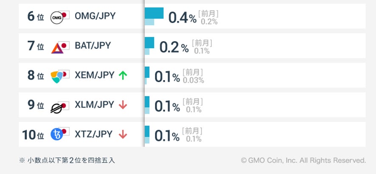Click the XTZ Tezos coin icon
The image size is (376, 174).
coord(57,135)
